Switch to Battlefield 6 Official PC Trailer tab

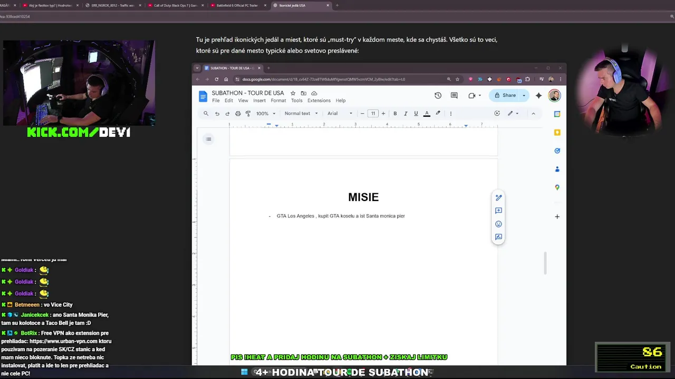(236, 5)
